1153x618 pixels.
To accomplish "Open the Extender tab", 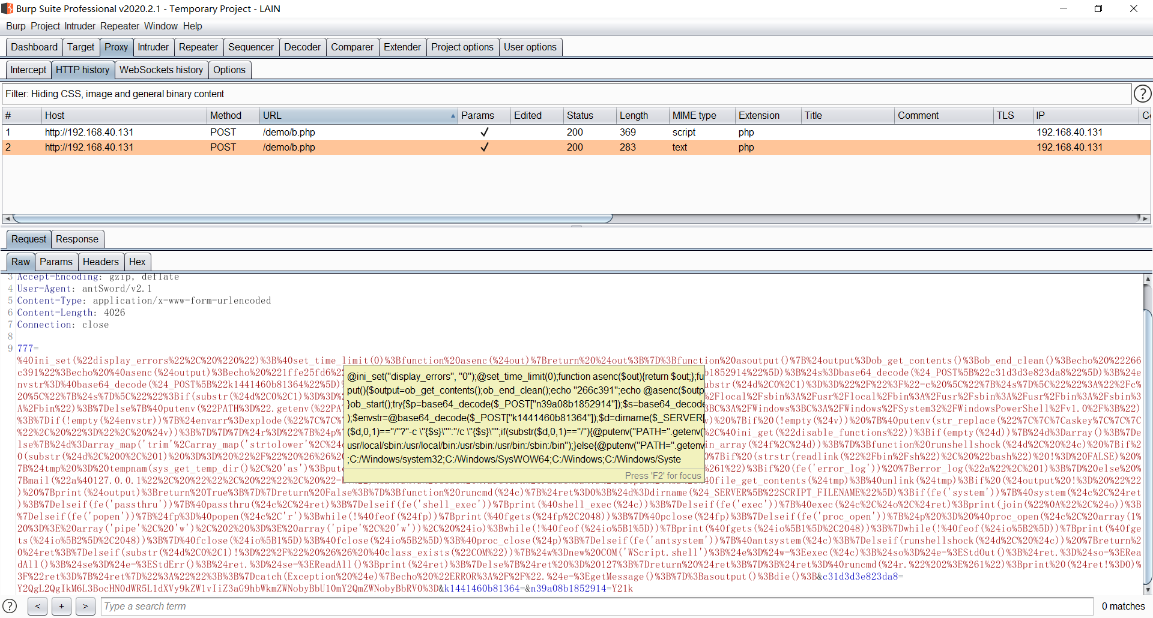I will point(402,47).
